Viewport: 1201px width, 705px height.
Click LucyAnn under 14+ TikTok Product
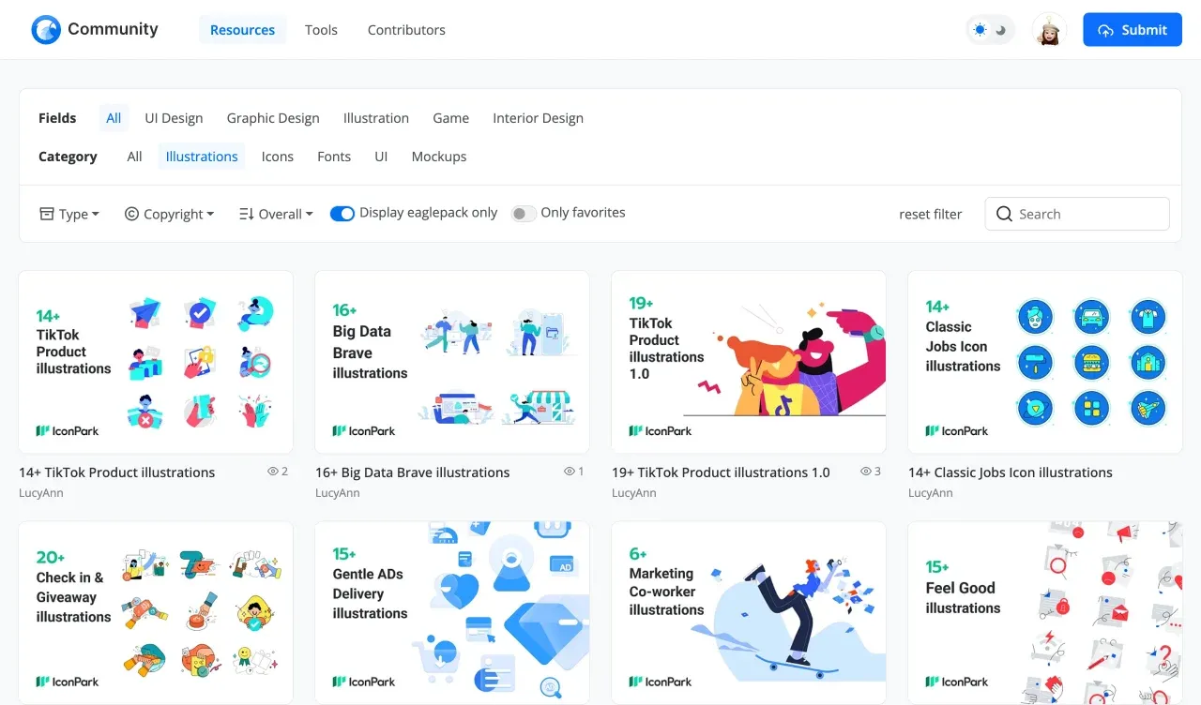[41, 493]
